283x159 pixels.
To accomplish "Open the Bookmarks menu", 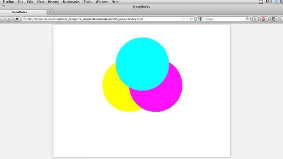I will pos(71,2).
